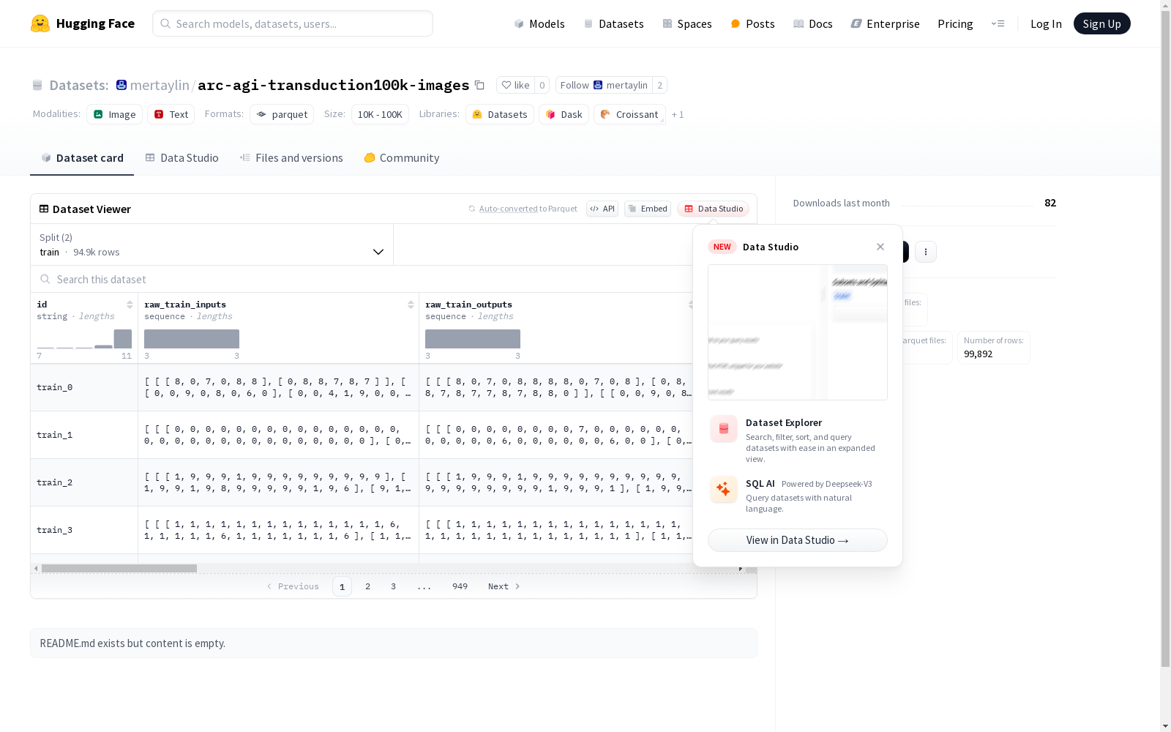Close the Data Studio popup

[x=880, y=247]
